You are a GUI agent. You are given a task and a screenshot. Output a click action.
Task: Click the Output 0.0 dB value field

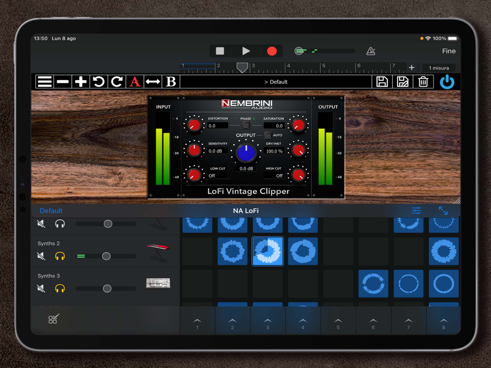[246, 168]
